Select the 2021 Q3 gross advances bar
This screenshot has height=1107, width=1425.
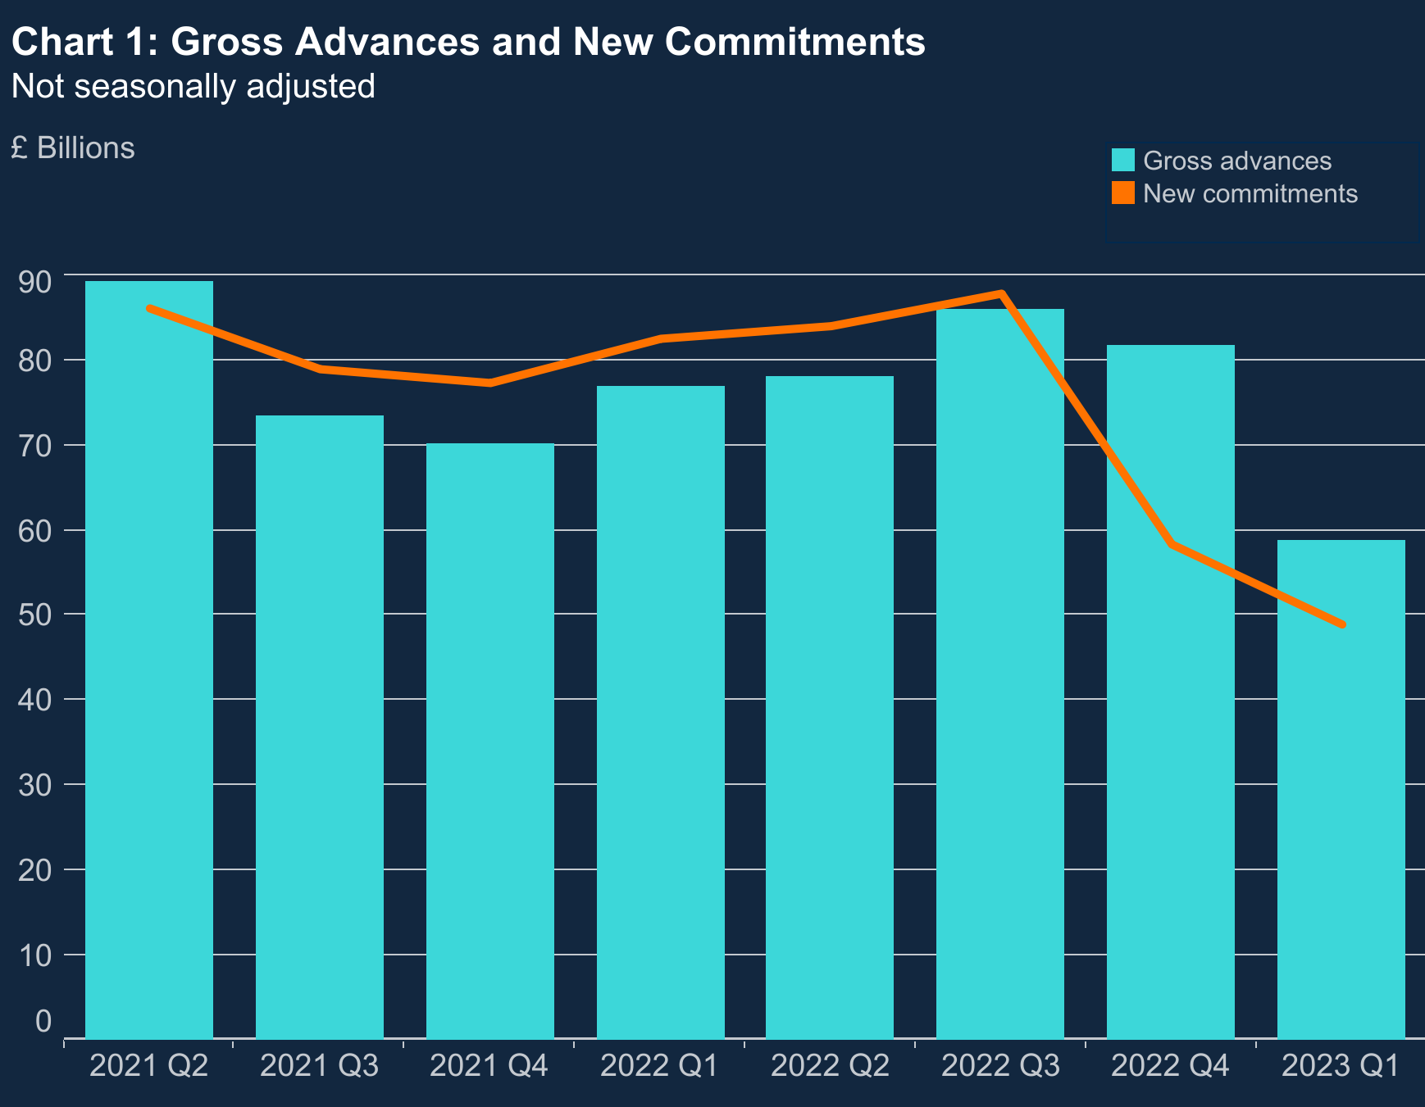coord(320,727)
